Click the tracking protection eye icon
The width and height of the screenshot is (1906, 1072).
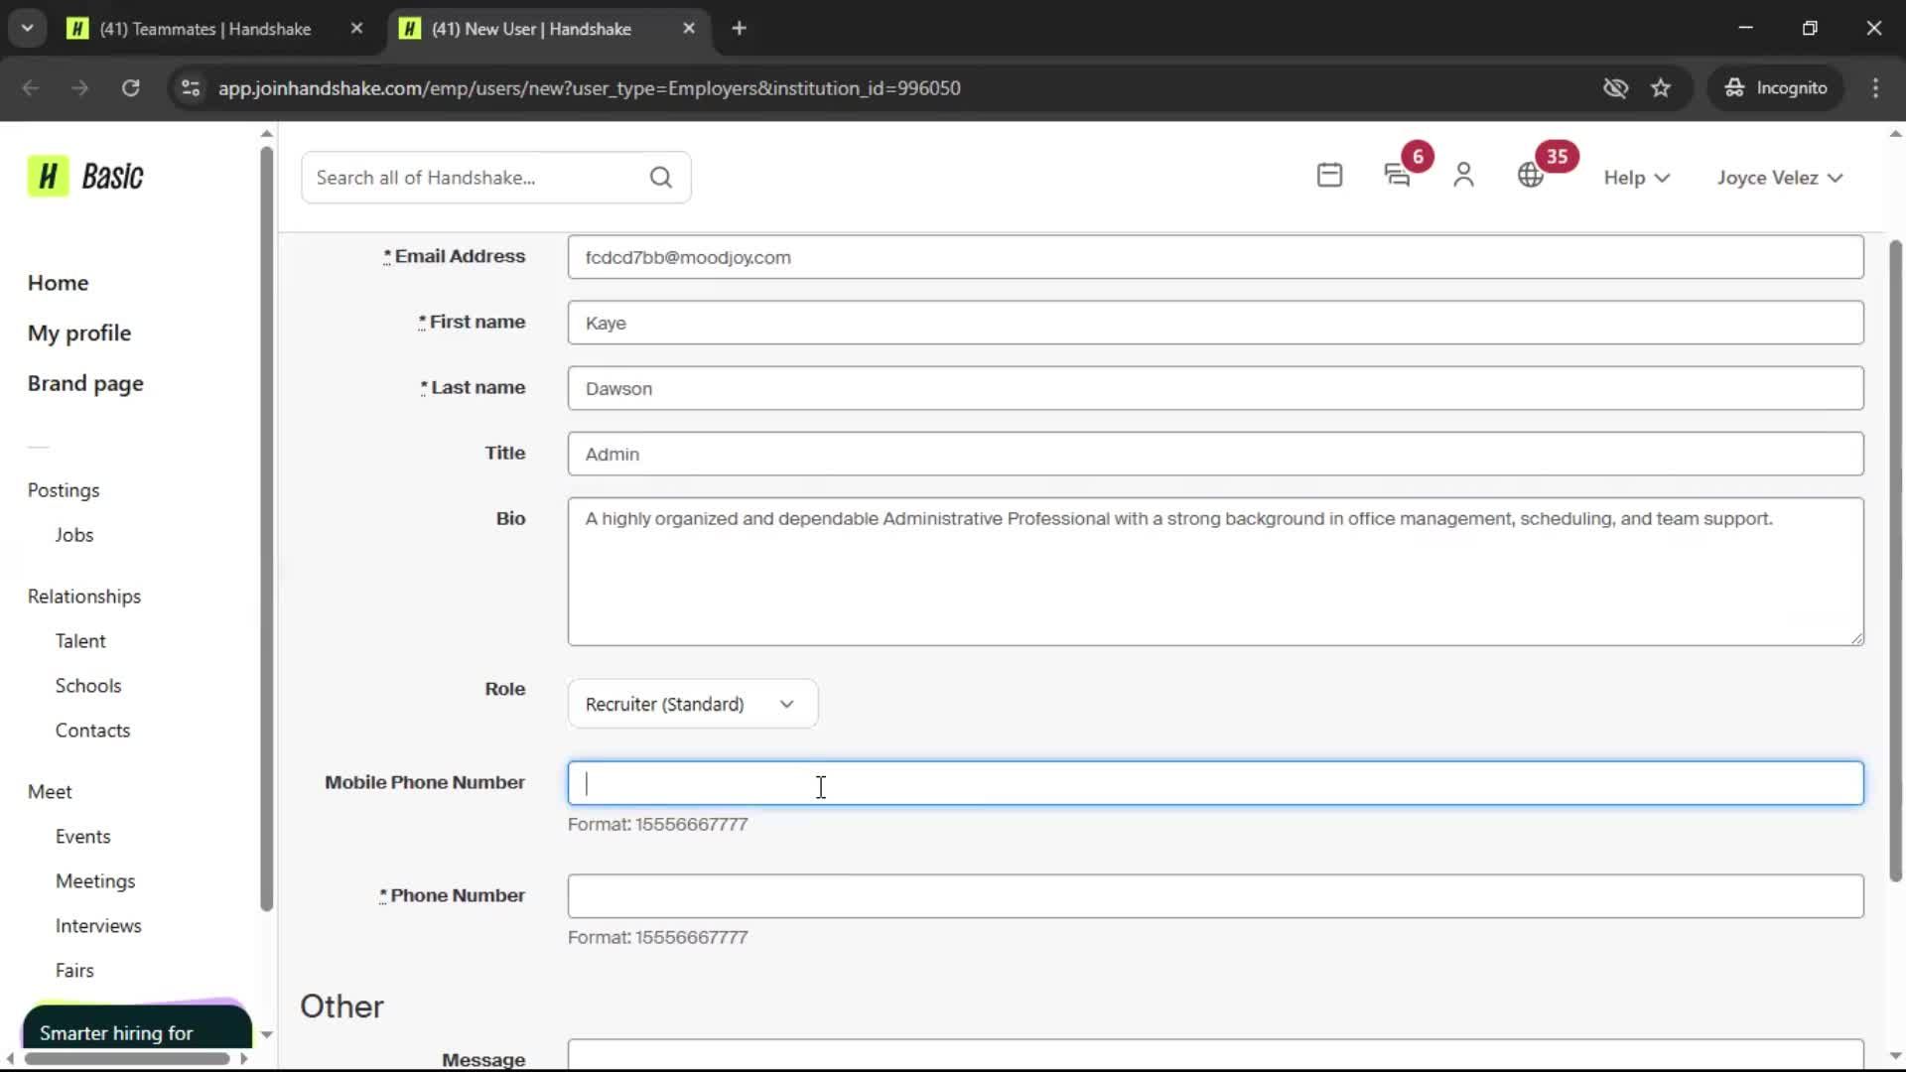pos(1615,87)
